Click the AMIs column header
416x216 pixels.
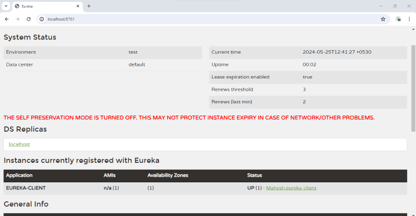click(x=110, y=175)
